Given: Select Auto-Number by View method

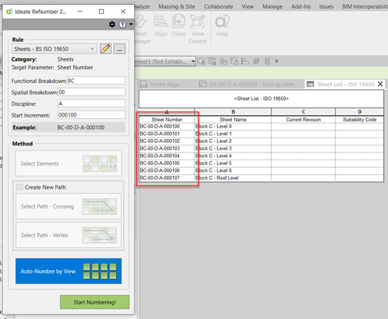Looking at the screenshot, I should (68, 271).
